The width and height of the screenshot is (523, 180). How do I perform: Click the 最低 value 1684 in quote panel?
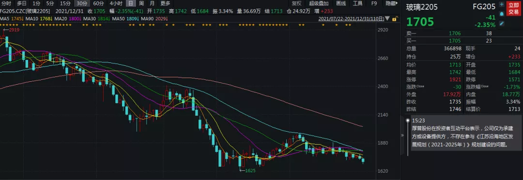(514, 72)
